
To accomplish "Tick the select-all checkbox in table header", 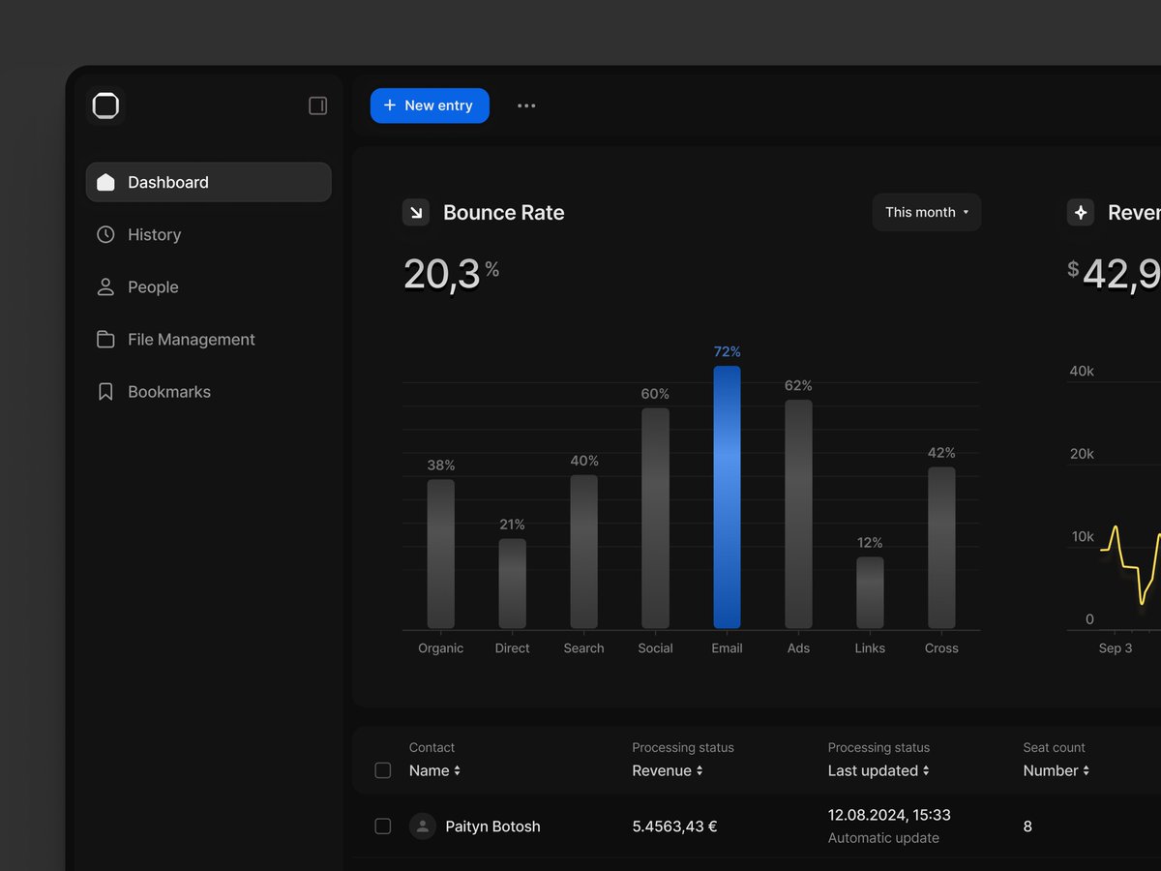I will click(x=383, y=770).
